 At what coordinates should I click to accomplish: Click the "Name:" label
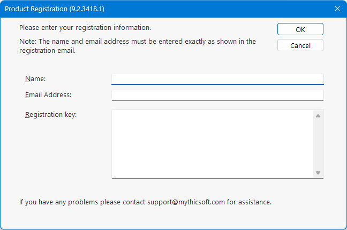35,79
